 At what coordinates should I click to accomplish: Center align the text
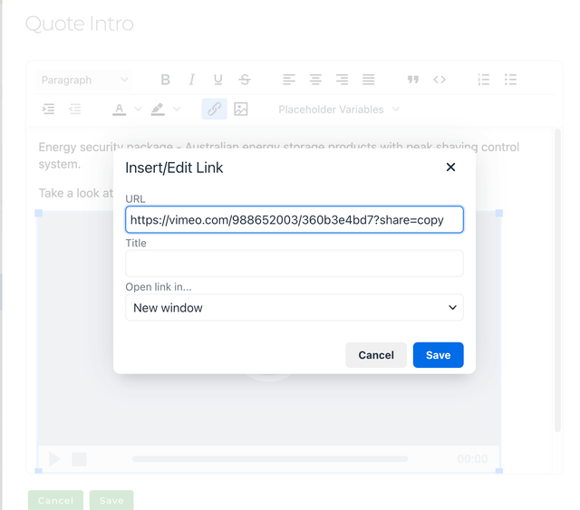tap(315, 80)
